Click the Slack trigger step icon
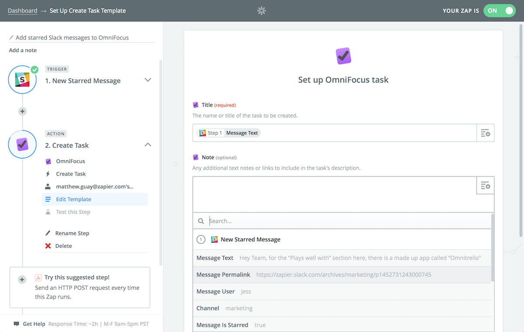The height and width of the screenshot is (332, 524). [22, 80]
